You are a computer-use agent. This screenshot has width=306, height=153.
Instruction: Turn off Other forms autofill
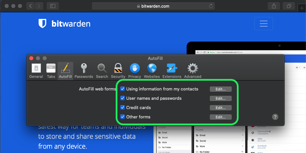pos(123,117)
